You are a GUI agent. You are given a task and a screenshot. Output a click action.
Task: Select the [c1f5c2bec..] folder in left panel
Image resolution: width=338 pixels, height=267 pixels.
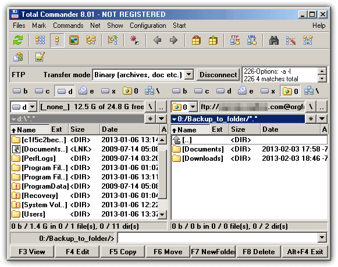point(84,140)
